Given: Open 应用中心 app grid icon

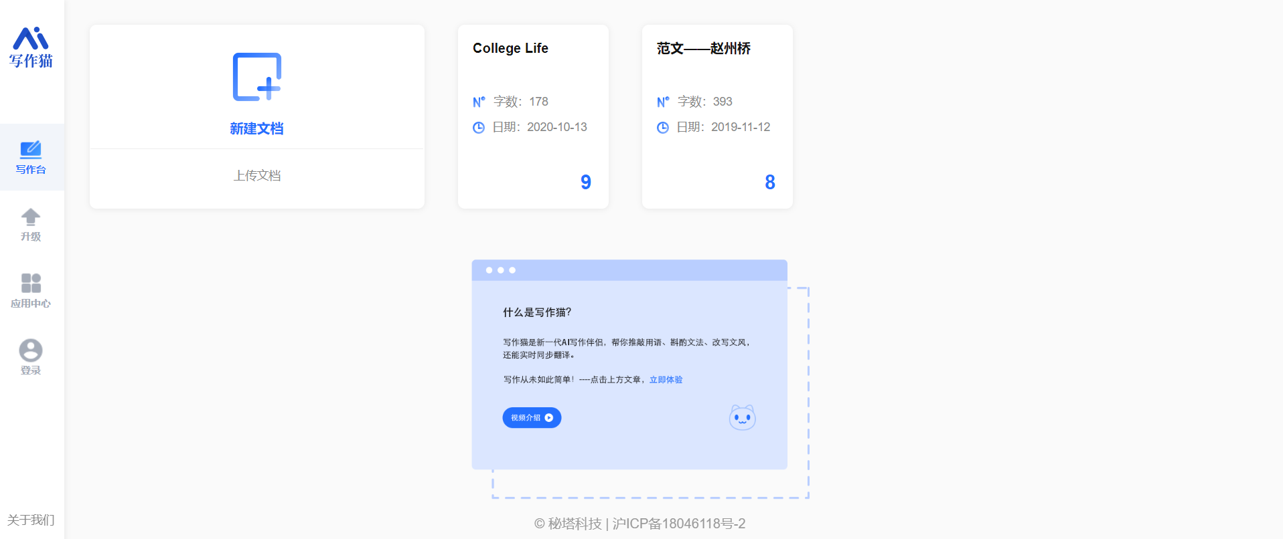Looking at the screenshot, I should click(x=31, y=283).
